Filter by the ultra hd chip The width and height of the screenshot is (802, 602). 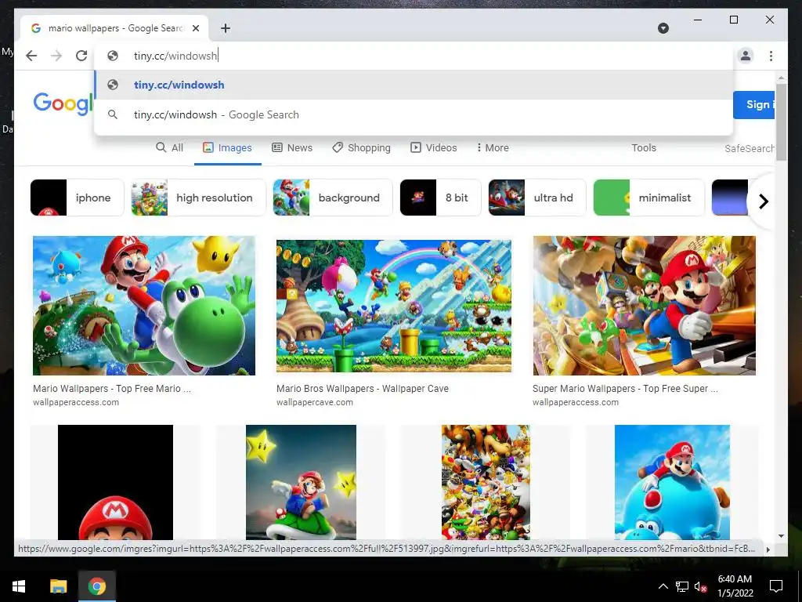coord(537,198)
